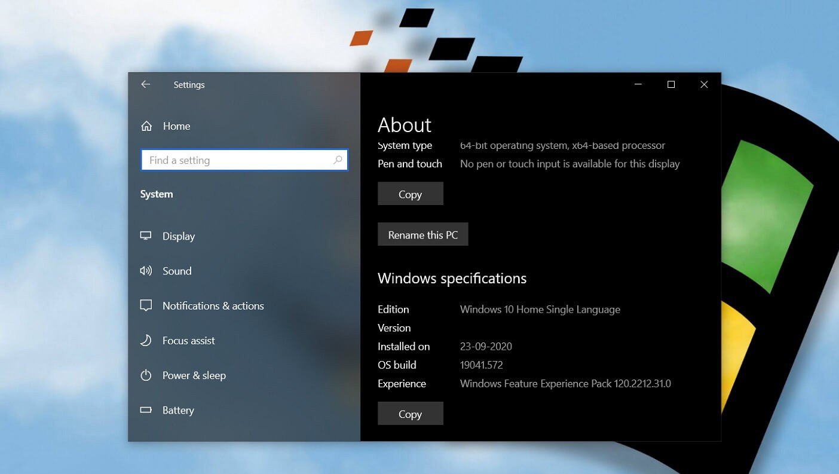Viewport: 839px width, 474px height.
Task: Click the Installed on date 23-09-2020
Action: click(x=486, y=346)
